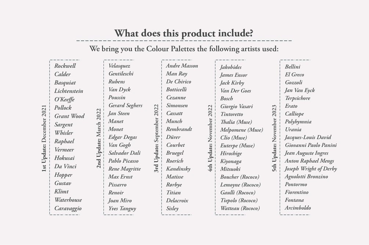Click the '2nd Update: March 2022' label
Image resolution: width=369 pixels, height=245 pixels.
[98, 138]
